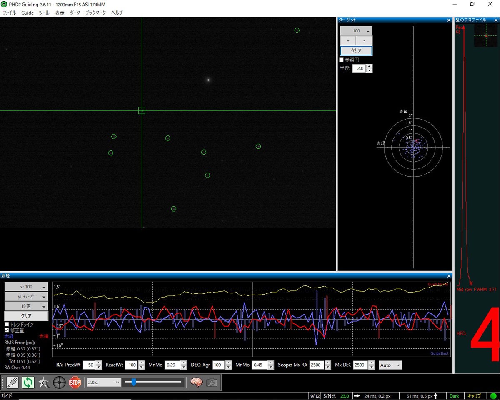Decrease the DEC MnMo 0.45 stepper
This screenshot has height=400, width=500.
point(270,367)
